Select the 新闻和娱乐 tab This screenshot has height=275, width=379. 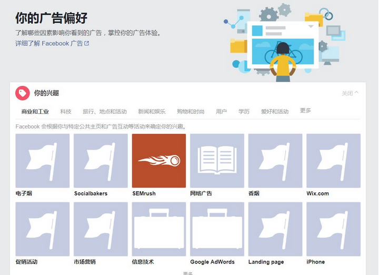click(x=152, y=112)
